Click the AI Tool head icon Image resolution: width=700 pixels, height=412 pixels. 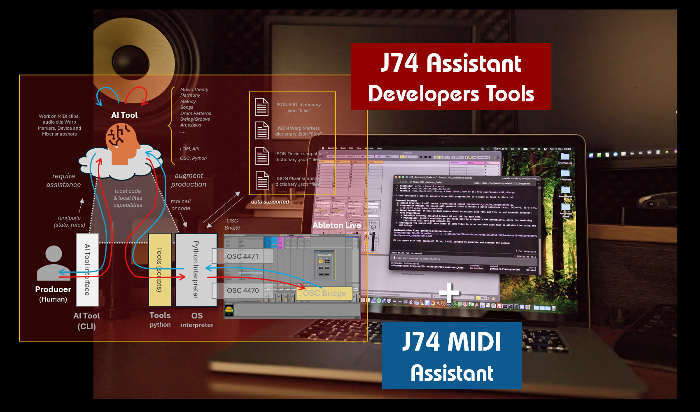pos(122,144)
